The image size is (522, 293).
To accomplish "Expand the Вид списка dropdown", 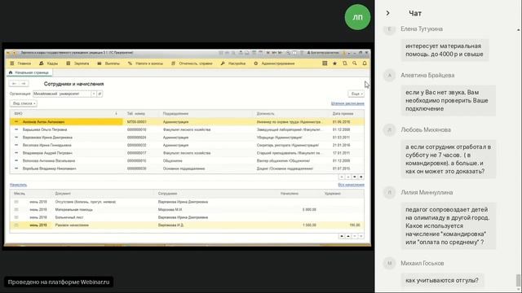I will 24,103.
